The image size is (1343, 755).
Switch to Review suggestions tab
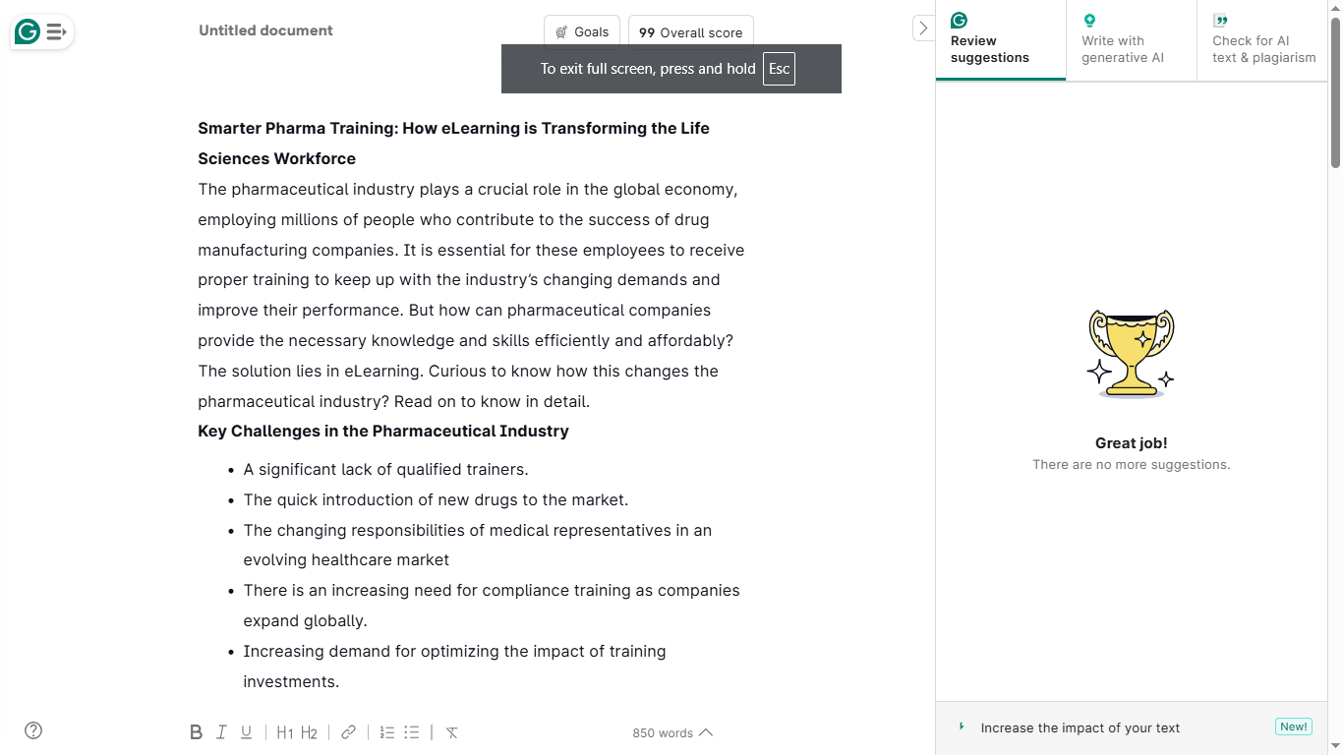point(1000,41)
